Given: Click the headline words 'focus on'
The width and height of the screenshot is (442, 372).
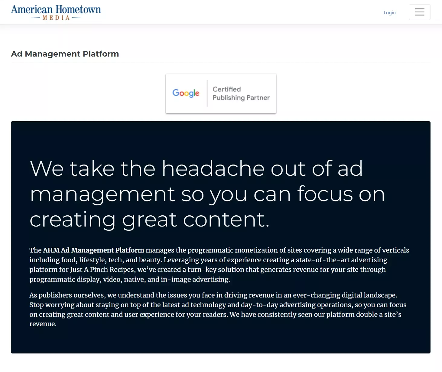Looking at the screenshot, I should [341, 194].
